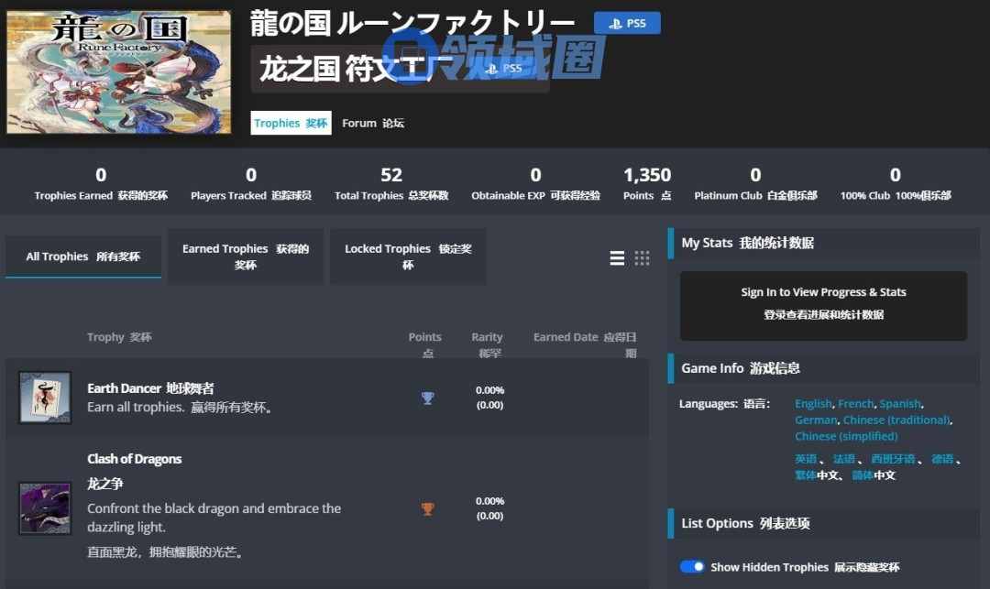Open the Earth Dancer trophy title
The height and width of the screenshot is (589, 990).
tap(124, 388)
